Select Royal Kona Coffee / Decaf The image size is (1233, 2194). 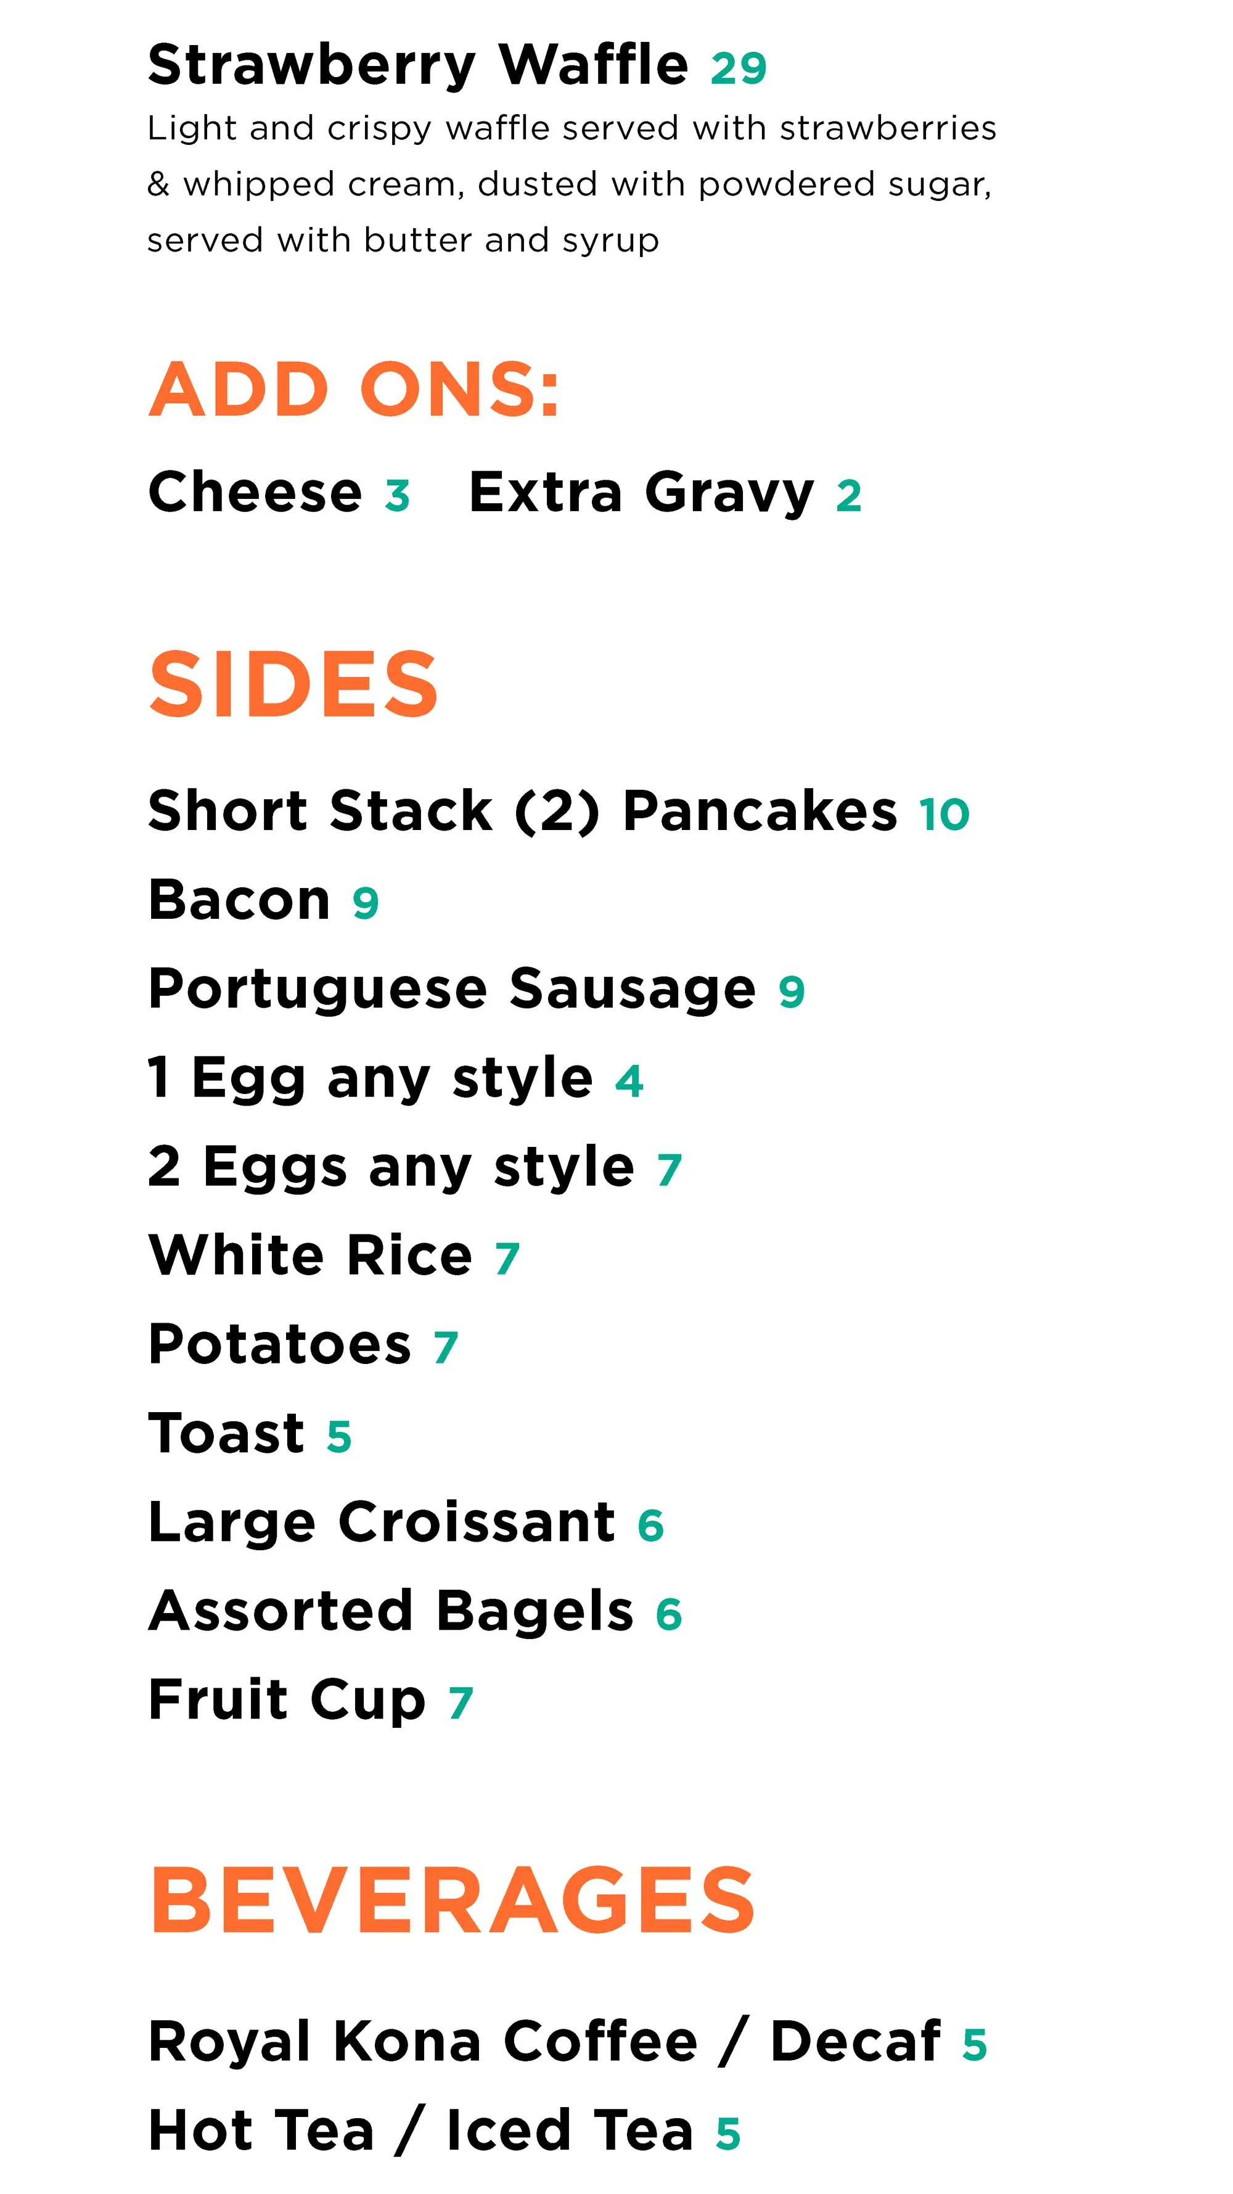coord(544,2042)
